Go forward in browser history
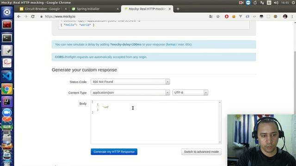The height and width of the screenshot is (166, 296). pyautogui.click(x=26, y=17)
